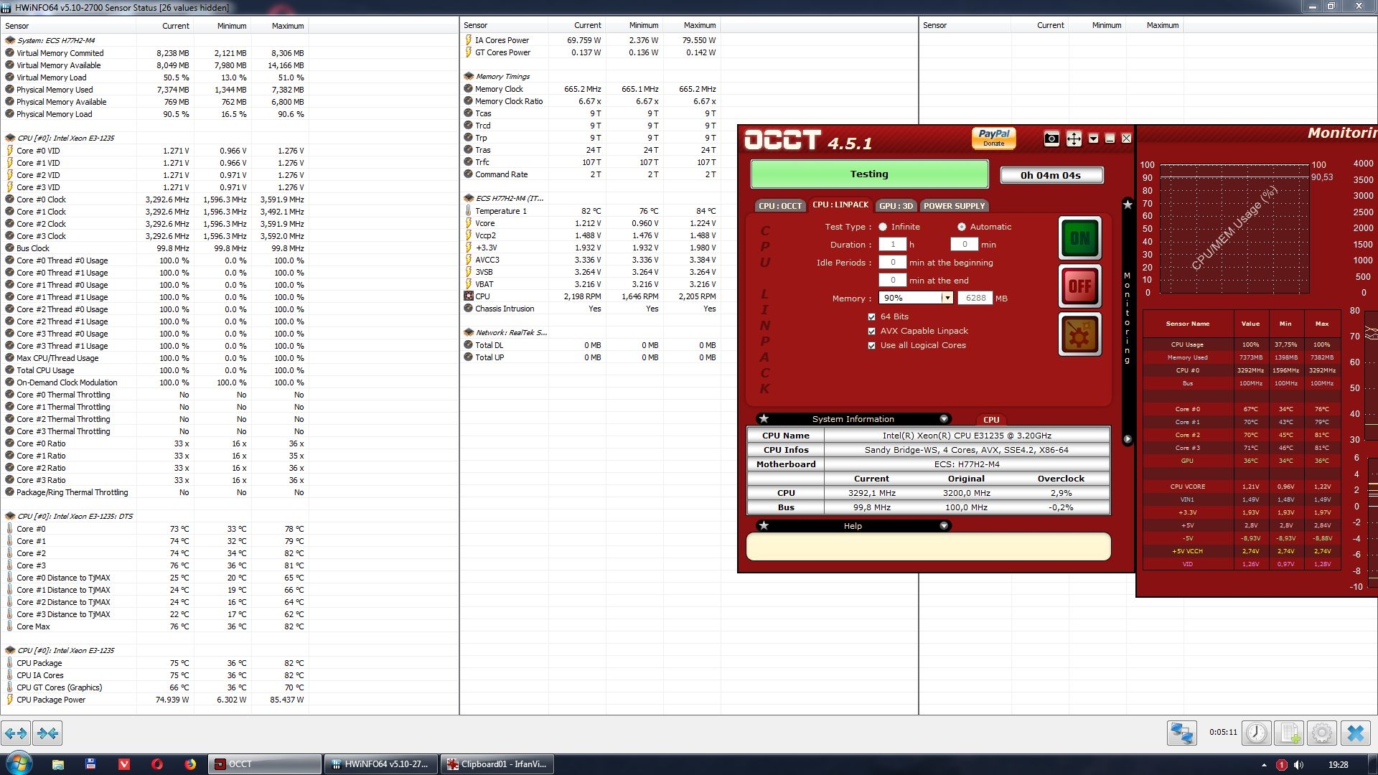Toggle AVX Capable Linpack checkbox
This screenshot has width=1378, height=775.
(x=872, y=331)
